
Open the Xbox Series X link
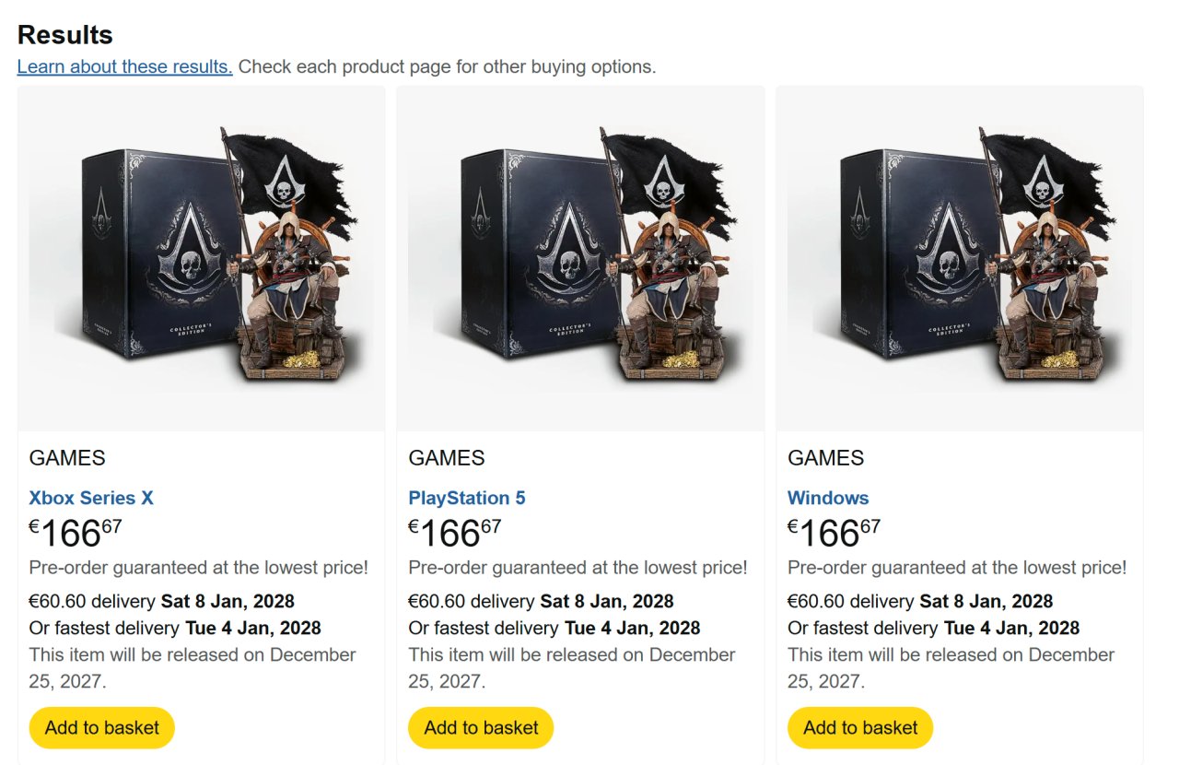click(91, 498)
